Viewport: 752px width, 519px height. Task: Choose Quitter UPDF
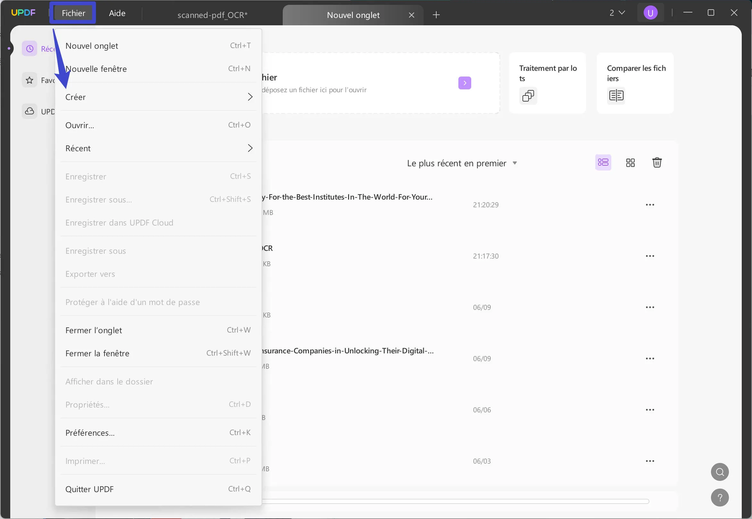click(x=158, y=490)
